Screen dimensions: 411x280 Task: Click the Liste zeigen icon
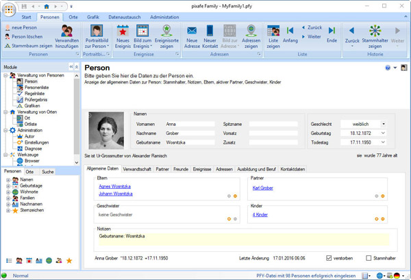[x=273, y=31]
